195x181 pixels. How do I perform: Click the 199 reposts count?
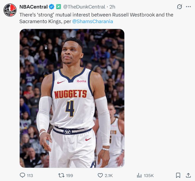(x=69, y=176)
